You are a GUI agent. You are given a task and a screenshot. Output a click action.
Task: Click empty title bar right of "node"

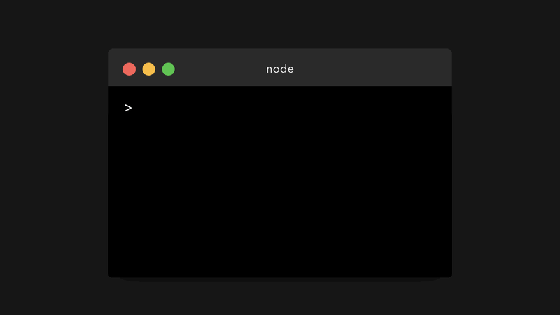point(372,69)
